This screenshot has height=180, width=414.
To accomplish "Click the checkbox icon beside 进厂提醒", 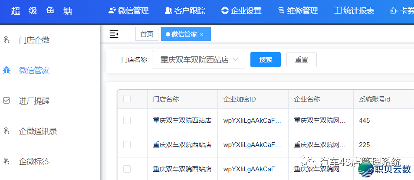I will [x=7, y=101].
